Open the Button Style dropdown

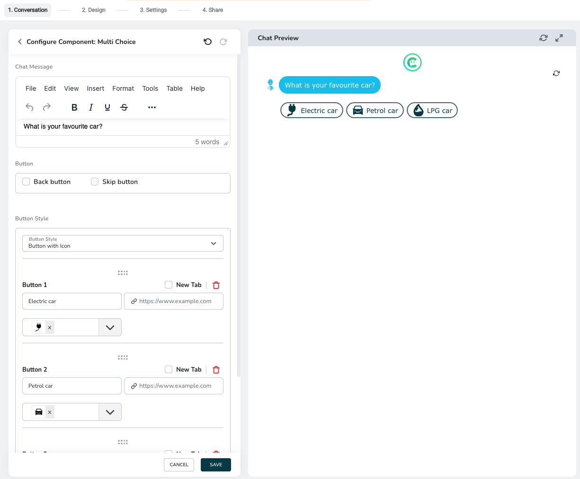click(x=123, y=243)
